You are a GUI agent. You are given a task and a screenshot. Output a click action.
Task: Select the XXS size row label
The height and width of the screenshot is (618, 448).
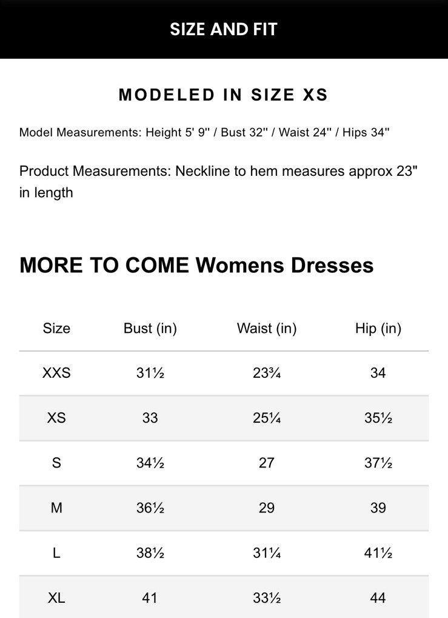pyautogui.click(x=56, y=372)
